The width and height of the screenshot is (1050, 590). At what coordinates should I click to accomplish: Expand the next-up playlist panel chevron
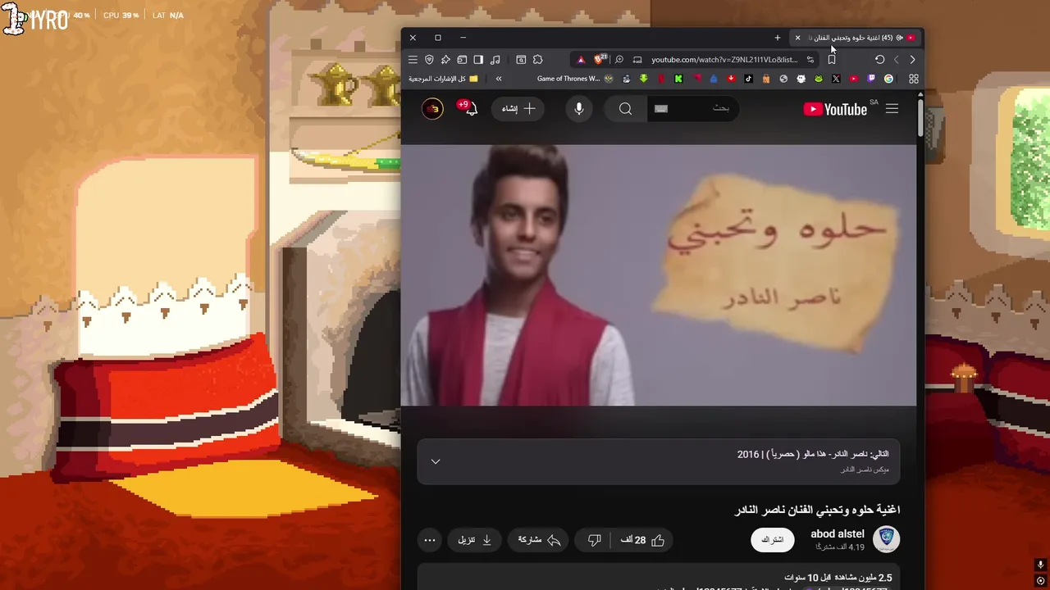(x=436, y=461)
